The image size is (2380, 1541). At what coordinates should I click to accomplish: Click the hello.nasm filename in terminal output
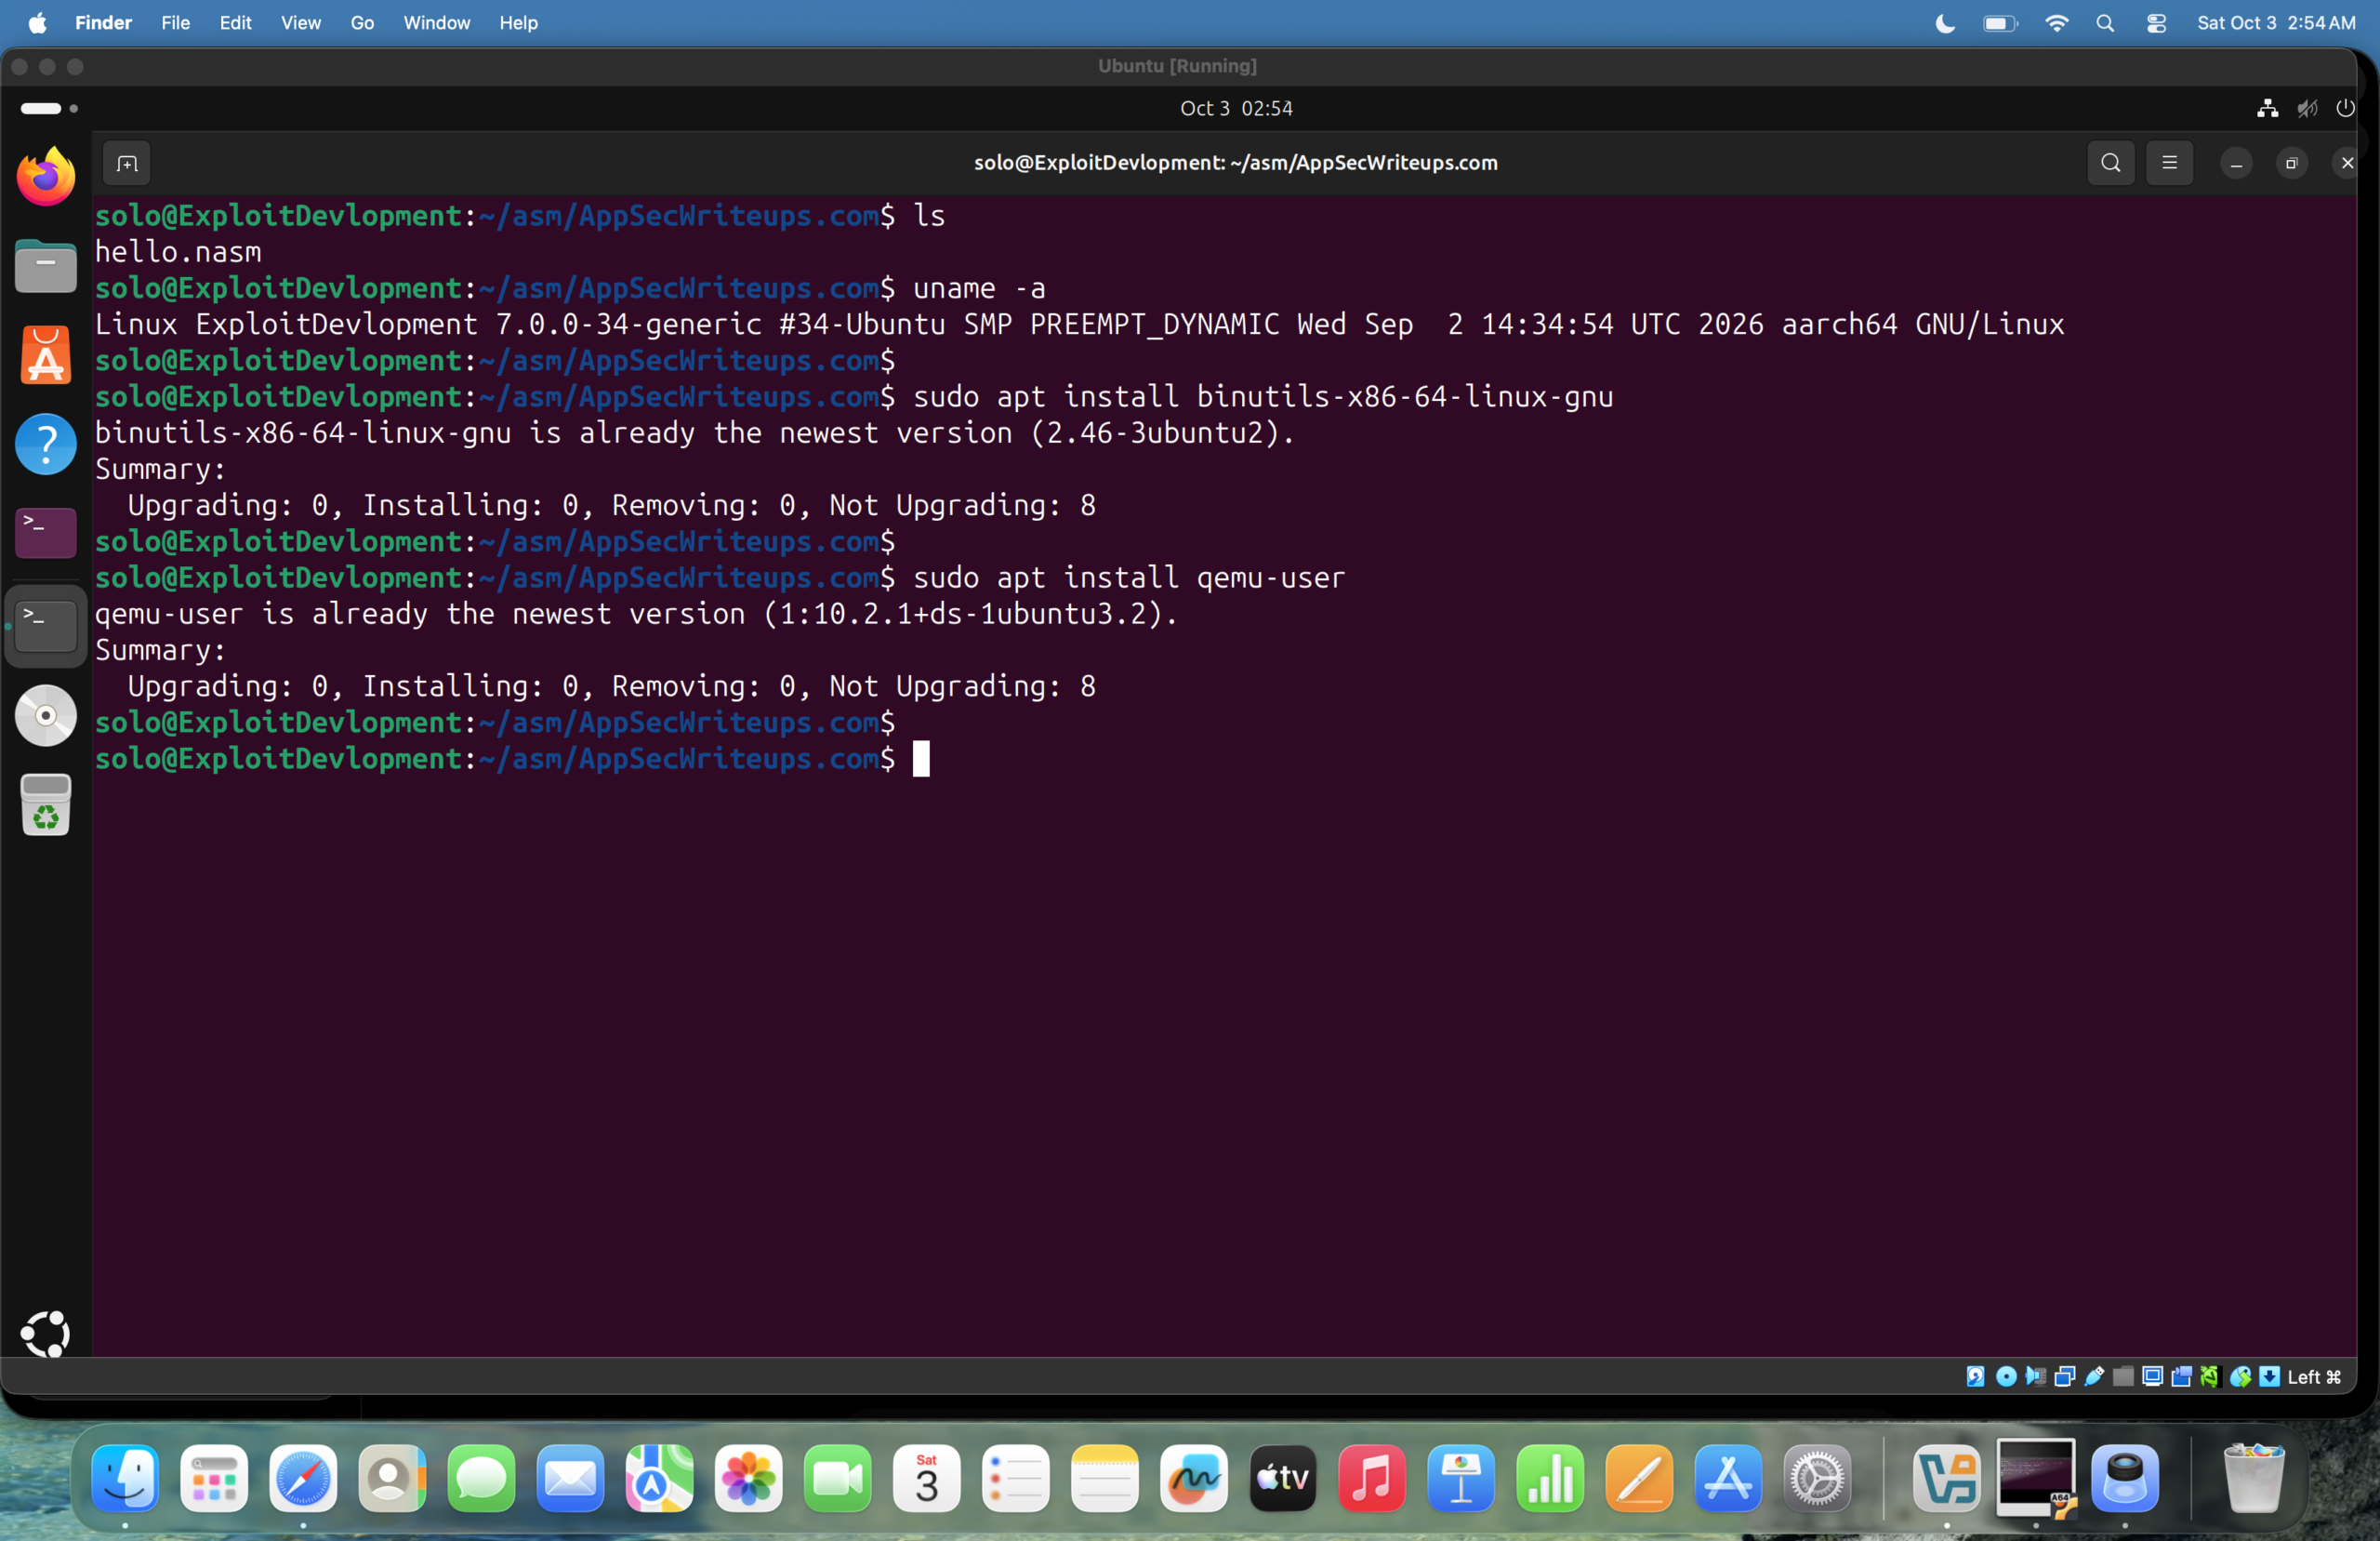pyautogui.click(x=178, y=252)
